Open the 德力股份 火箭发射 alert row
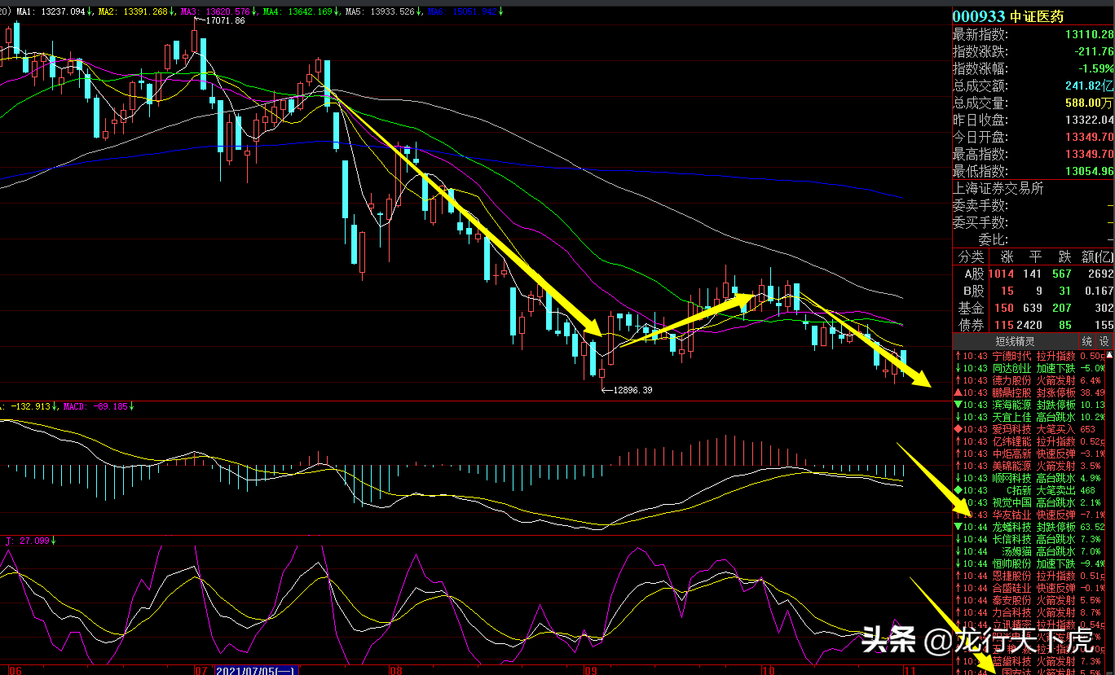This screenshot has height=675, width=1115. [1029, 380]
